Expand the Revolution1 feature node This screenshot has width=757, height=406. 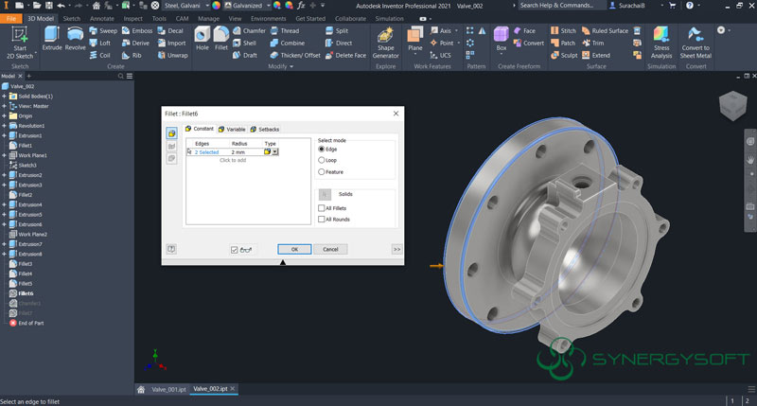coord(4,126)
